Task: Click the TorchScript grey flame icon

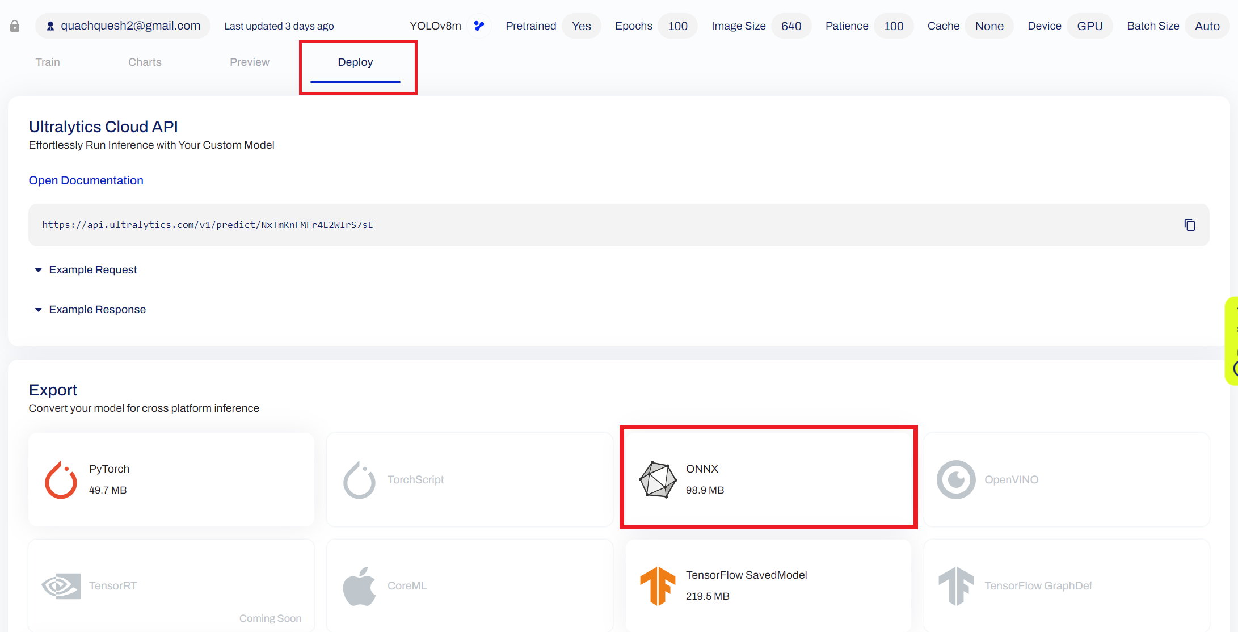Action: pyautogui.click(x=359, y=480)
